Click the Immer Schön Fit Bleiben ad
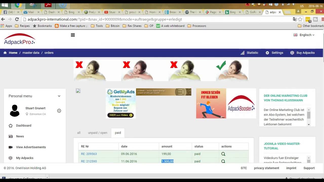Screen dimensions: 324x182 [211, 103]
